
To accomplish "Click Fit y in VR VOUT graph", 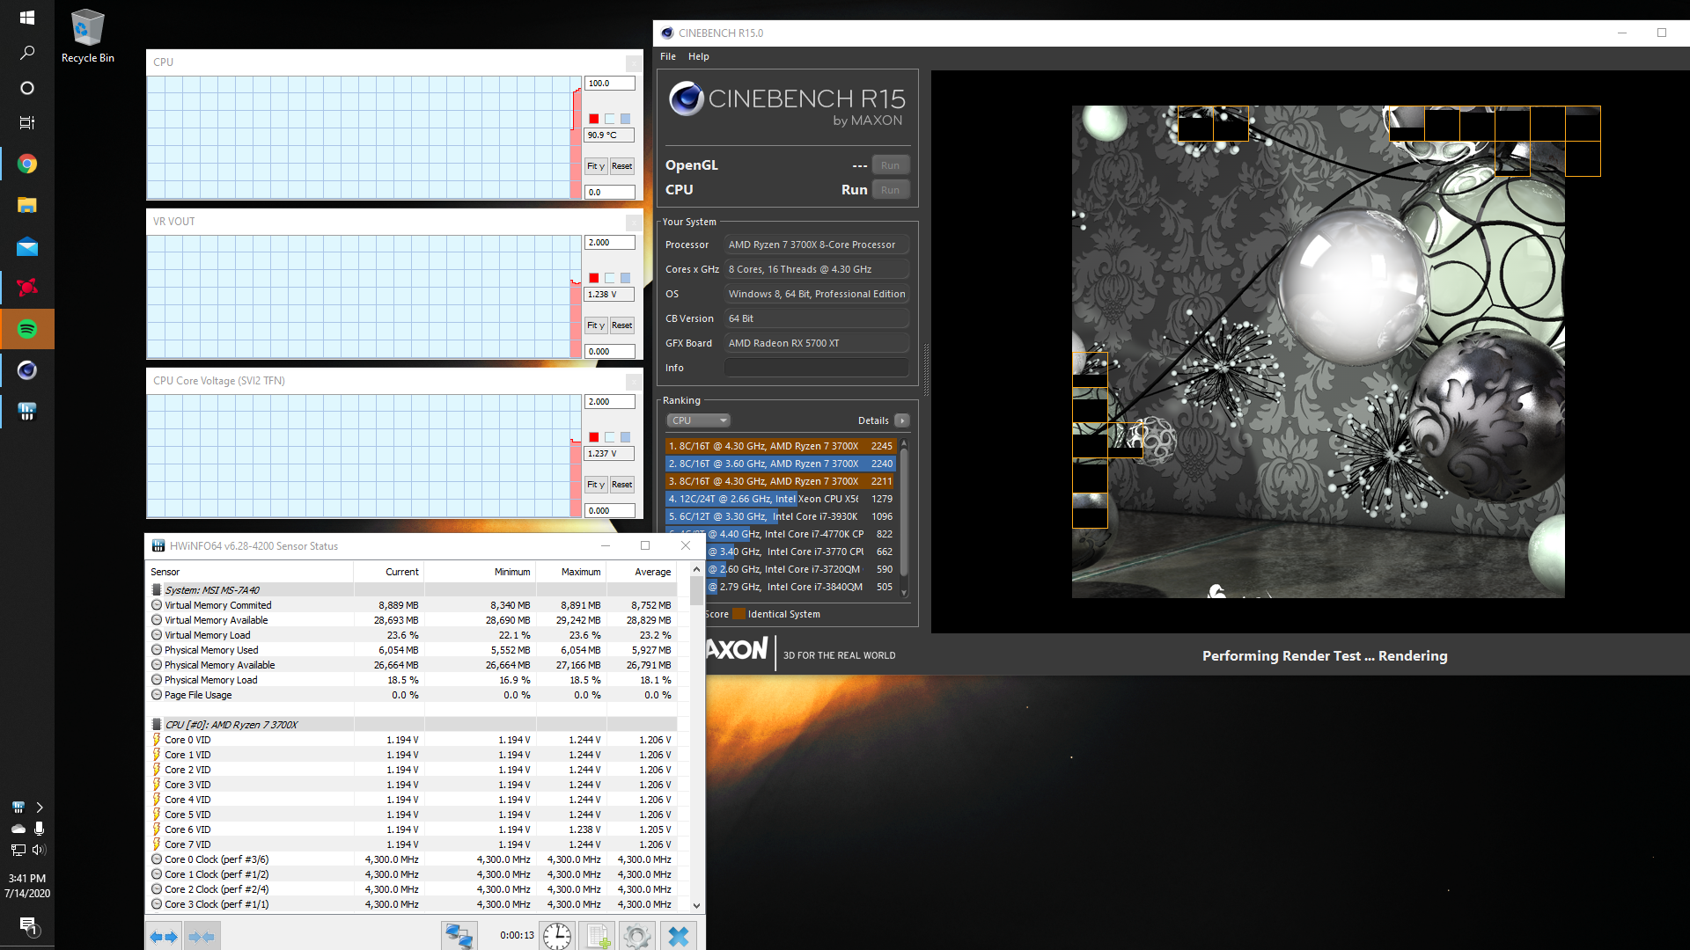I will [596, 325].
